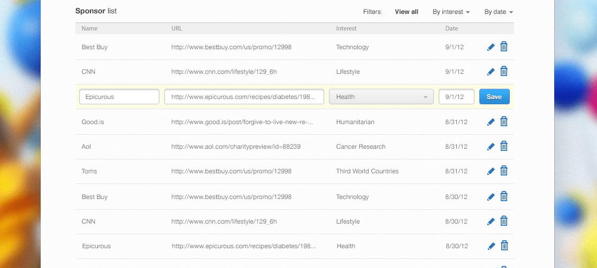
Task: Click the 9/1/12 date input field
Action: click(456, 97)
